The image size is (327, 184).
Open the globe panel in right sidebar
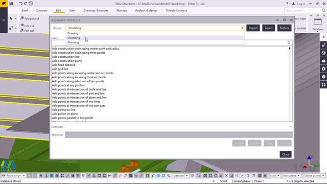click(323, 53)
